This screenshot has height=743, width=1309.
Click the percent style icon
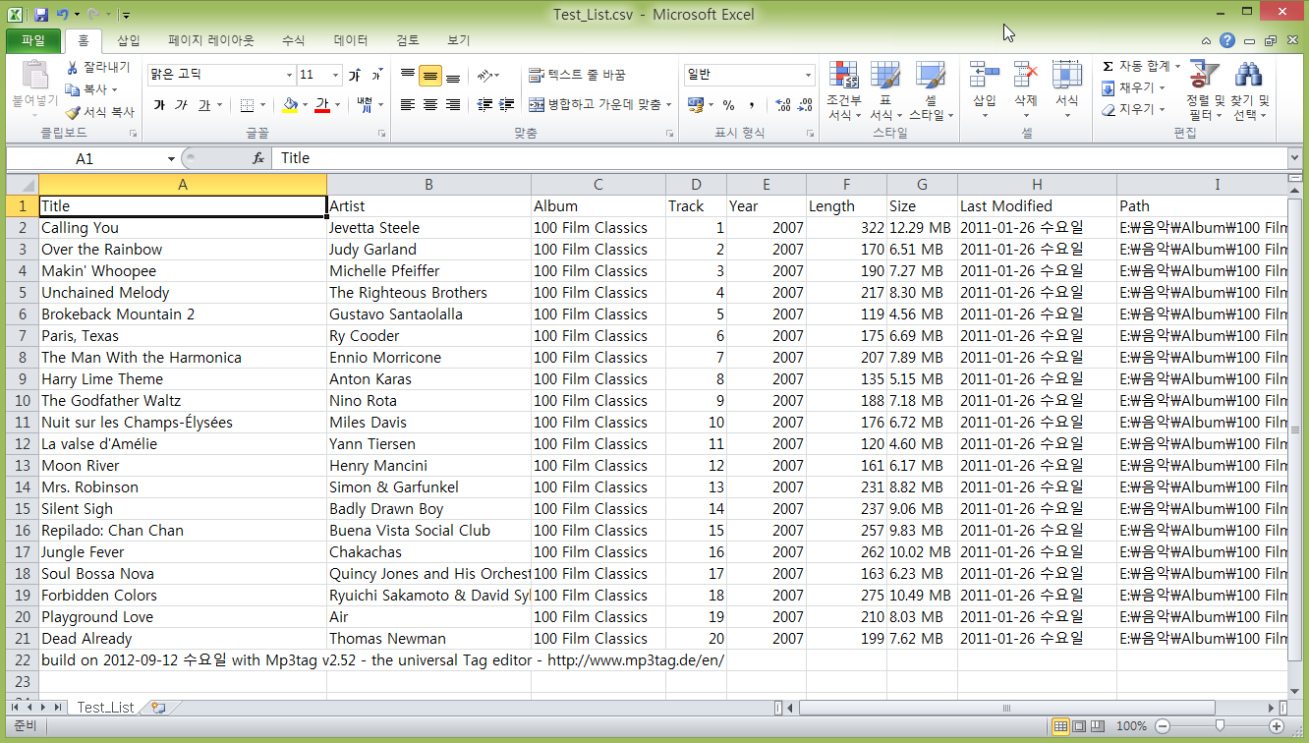tap(728, 104)
